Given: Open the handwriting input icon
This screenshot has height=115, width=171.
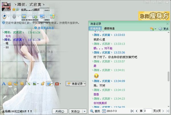Looking at the screenshot, I should click(28, 83).
